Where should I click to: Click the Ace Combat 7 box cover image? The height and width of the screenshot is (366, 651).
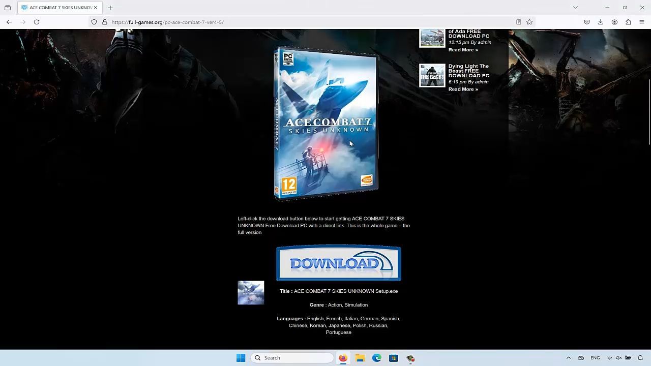coord(326,124)
